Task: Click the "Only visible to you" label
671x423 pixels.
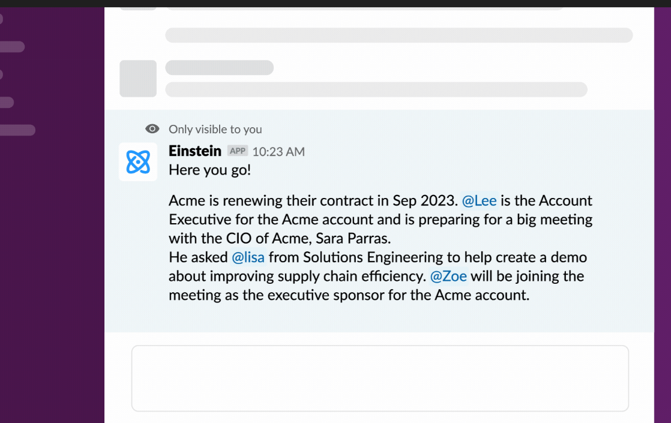Action: point(215,129)
